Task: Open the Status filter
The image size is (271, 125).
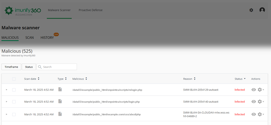Action: tap(29, 67)
